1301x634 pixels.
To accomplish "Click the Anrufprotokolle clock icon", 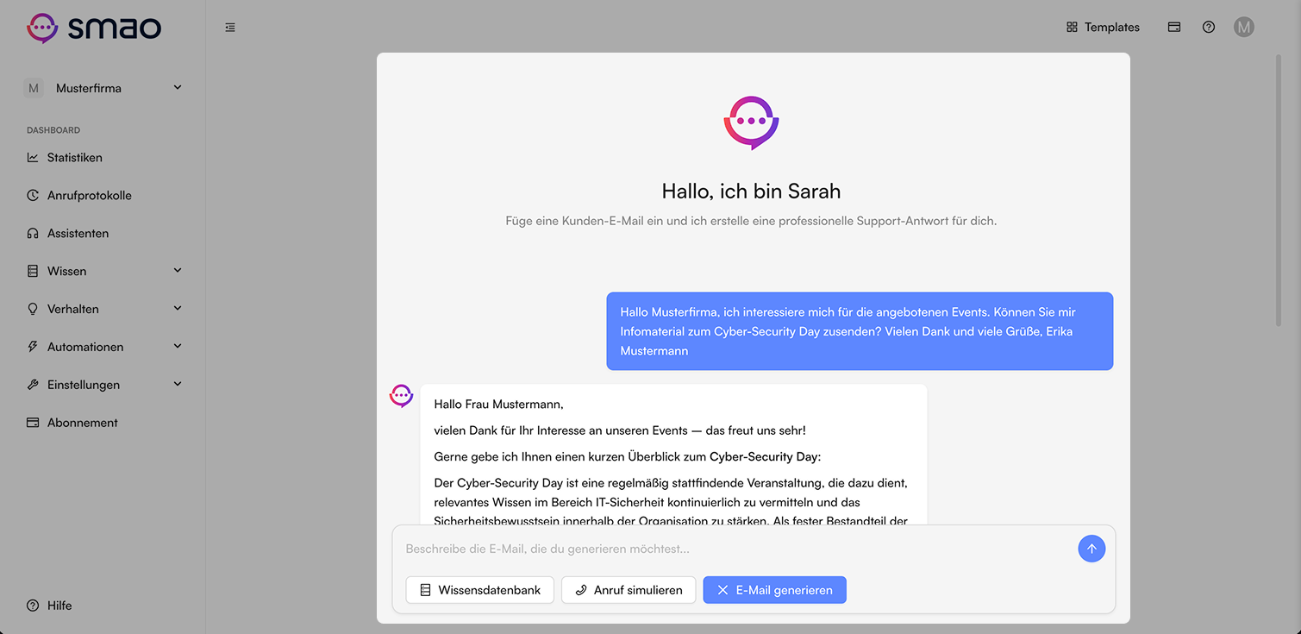I will pyautogui.click(x=33, y=196).
